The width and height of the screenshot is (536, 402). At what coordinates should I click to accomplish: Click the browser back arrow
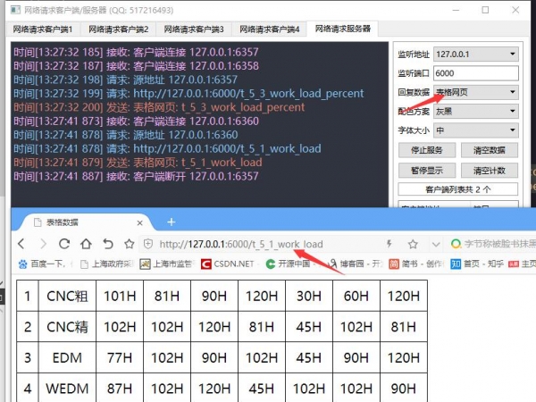[x=21, y=244]
